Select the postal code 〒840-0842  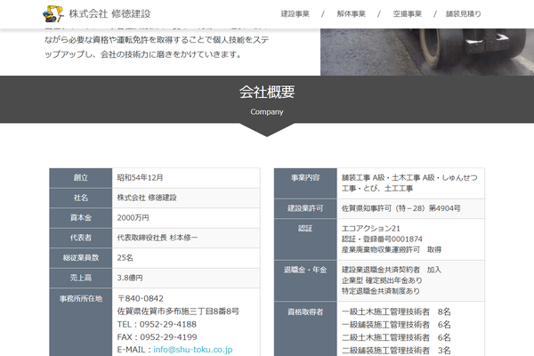coord(141,299)
